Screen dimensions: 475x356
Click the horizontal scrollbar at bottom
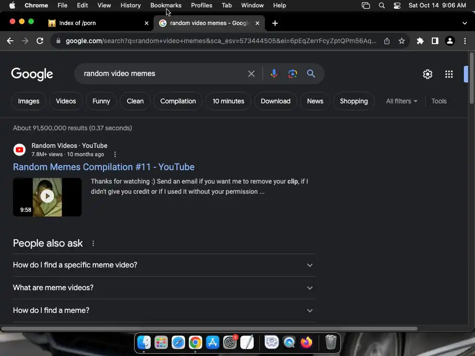click(209, 329)
